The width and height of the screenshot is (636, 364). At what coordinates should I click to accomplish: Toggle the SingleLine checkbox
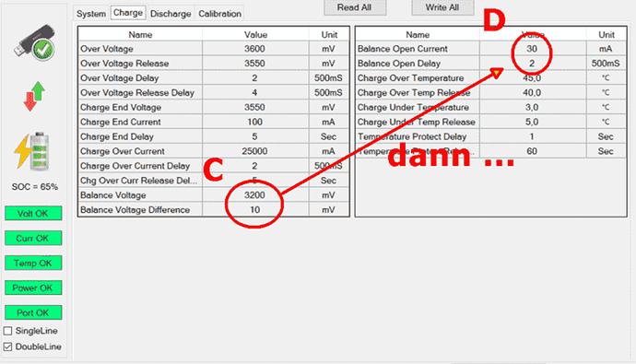pos(7,331)
